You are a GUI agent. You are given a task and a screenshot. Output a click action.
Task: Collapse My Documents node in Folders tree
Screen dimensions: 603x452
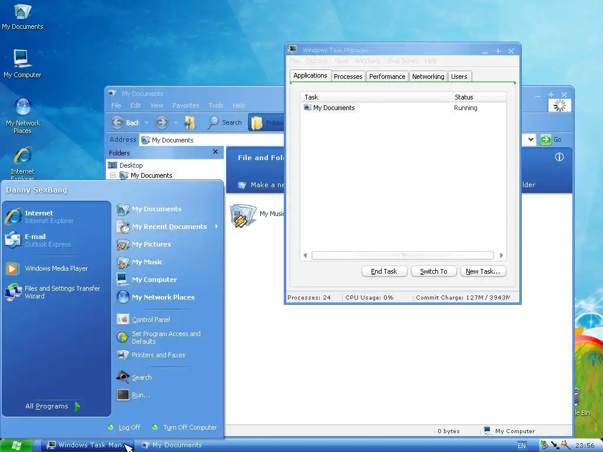pos(112,175)
